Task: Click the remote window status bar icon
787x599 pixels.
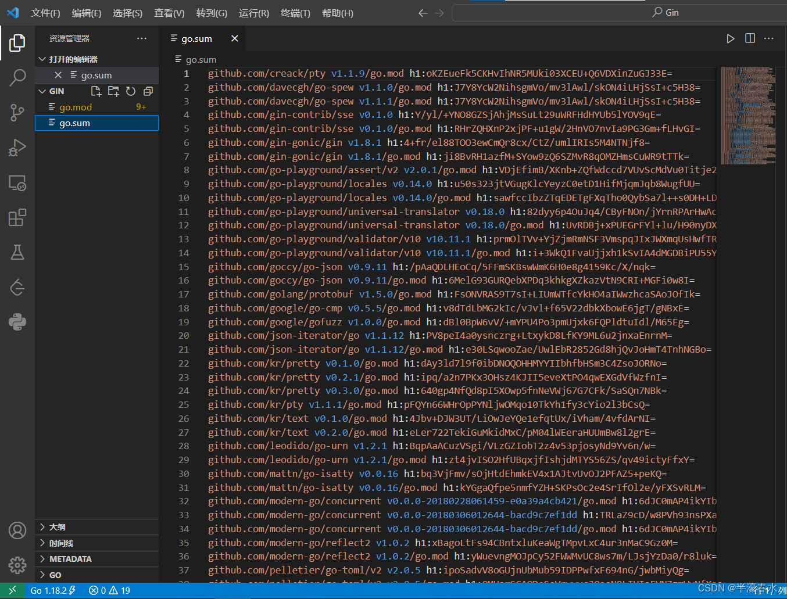Action: 12,590
